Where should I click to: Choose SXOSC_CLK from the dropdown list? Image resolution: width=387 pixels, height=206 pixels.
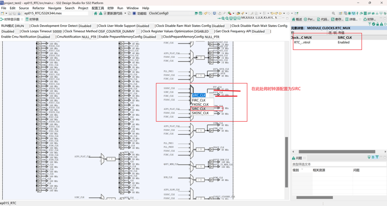(200, 113)
